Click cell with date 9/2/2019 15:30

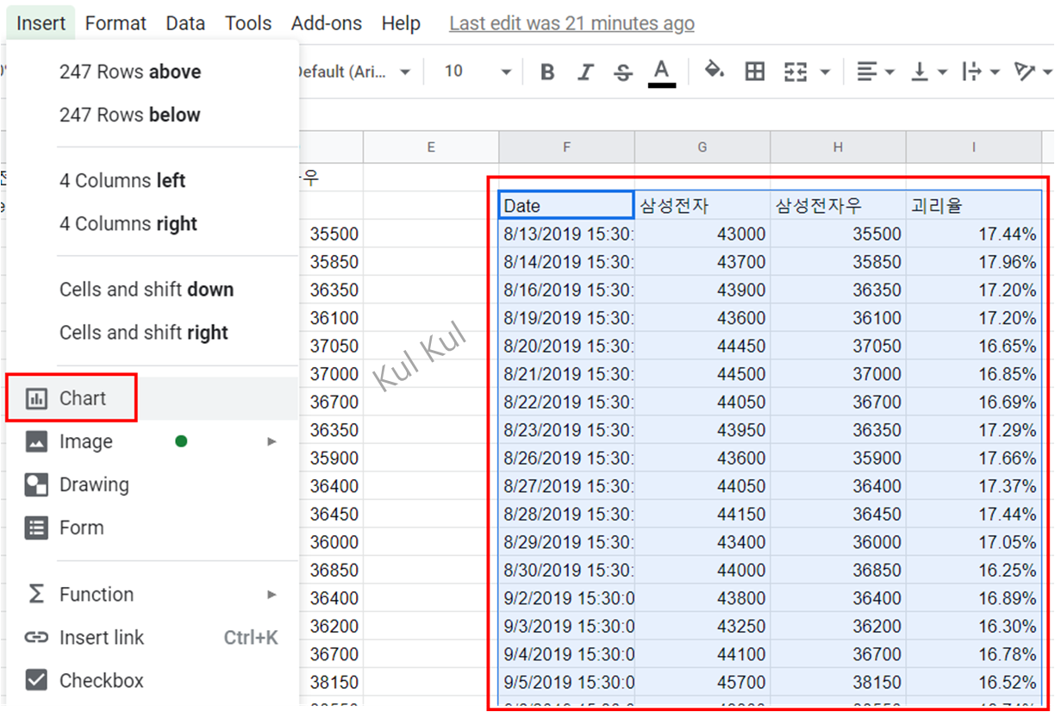[x=566, y=597]
